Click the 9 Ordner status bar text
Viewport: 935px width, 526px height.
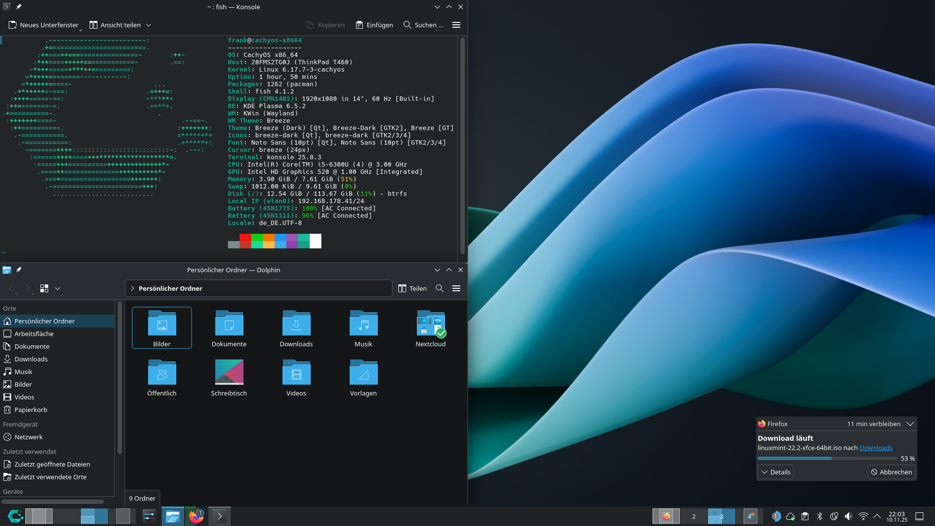[x=142, y=498]
